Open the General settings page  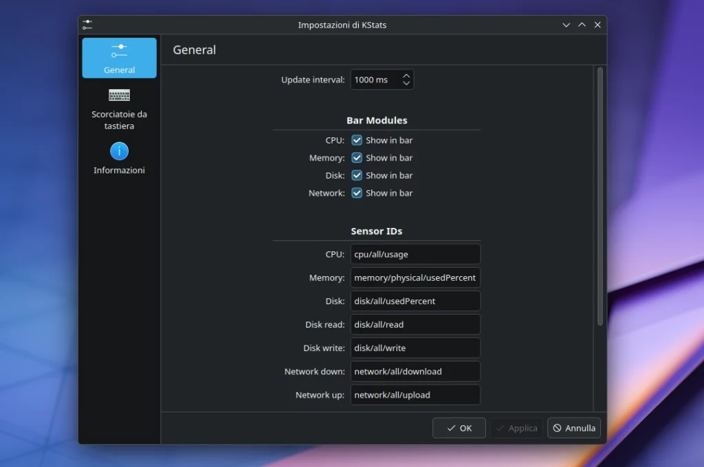(119, 58)
